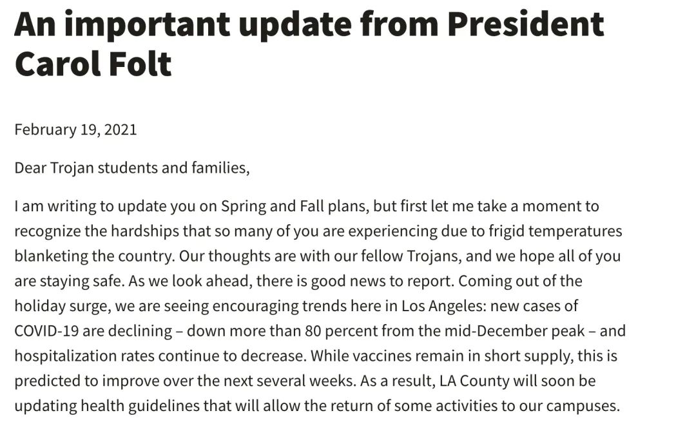Click the heading 'An important update from President'
The height and width of the screenshot is (431, 696).
pyautogui.click(x=309, y=23)
